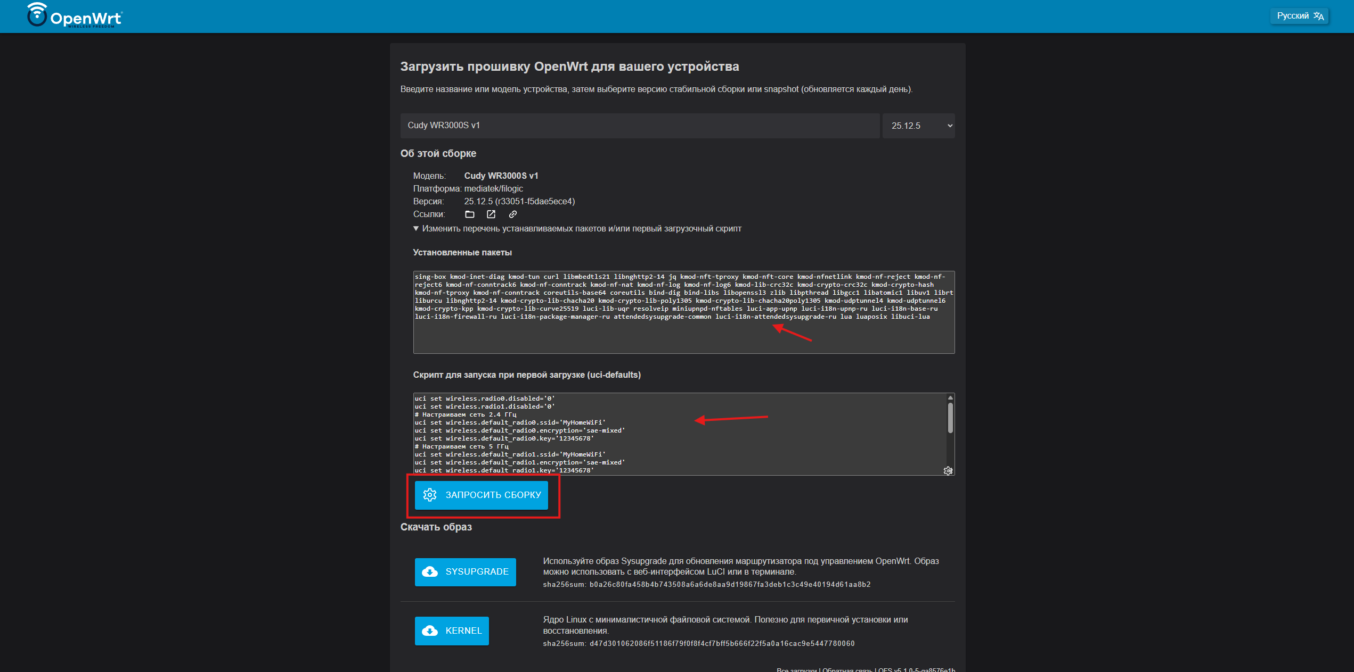The height and width of the screenshot is (672, 1354).
Task: Click the Установленные пакеты label
Action: coord(462,253)
